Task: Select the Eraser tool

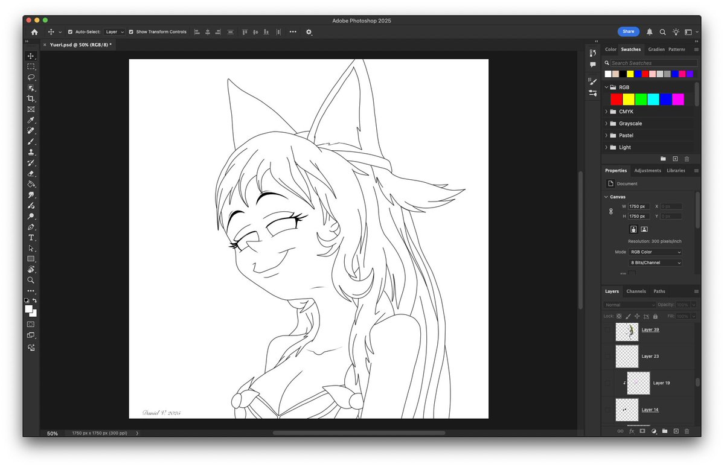Action: pos(31,174)
